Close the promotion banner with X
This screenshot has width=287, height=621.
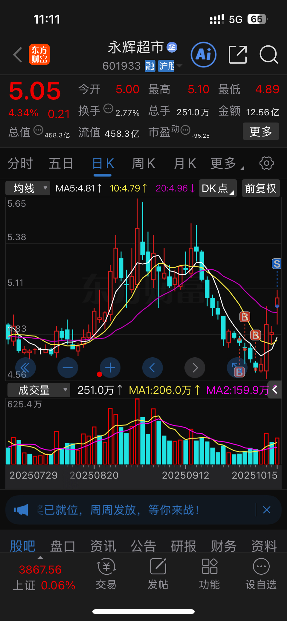pos(267,510)
